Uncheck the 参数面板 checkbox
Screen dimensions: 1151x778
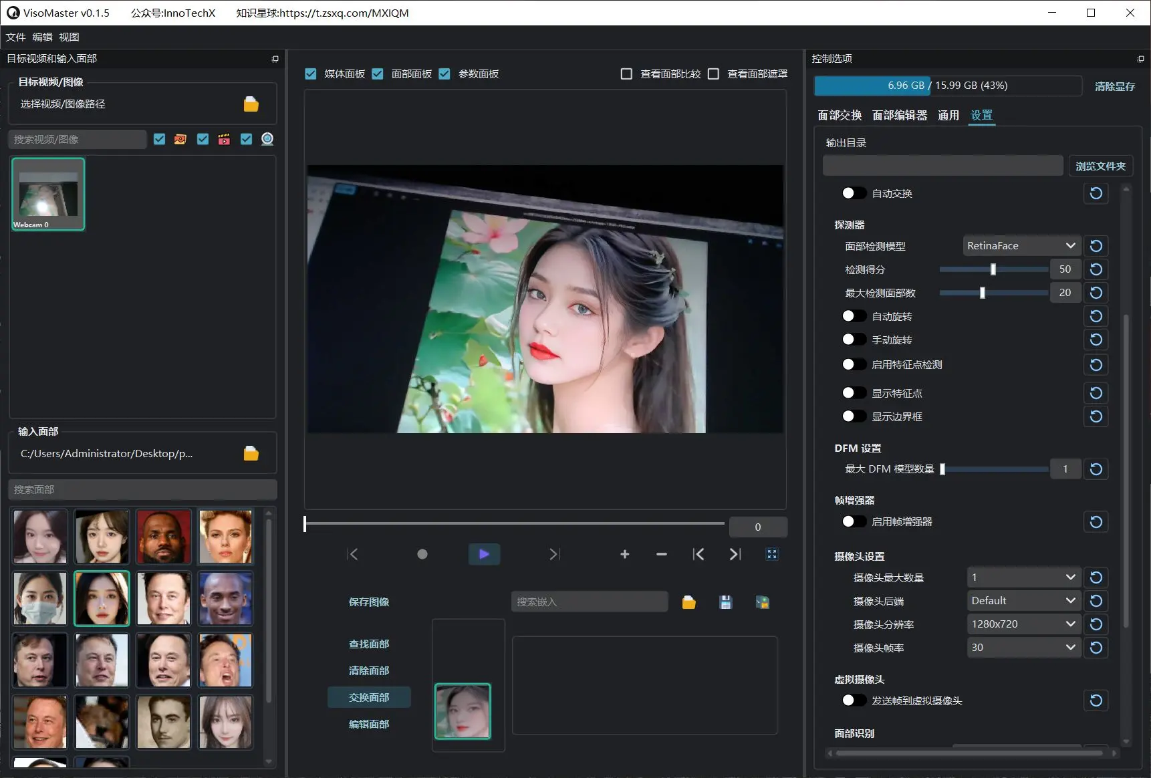point(444,74)
